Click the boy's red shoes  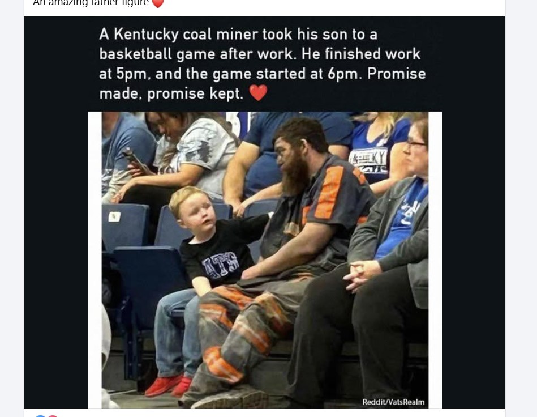click(x=169, y=385)
